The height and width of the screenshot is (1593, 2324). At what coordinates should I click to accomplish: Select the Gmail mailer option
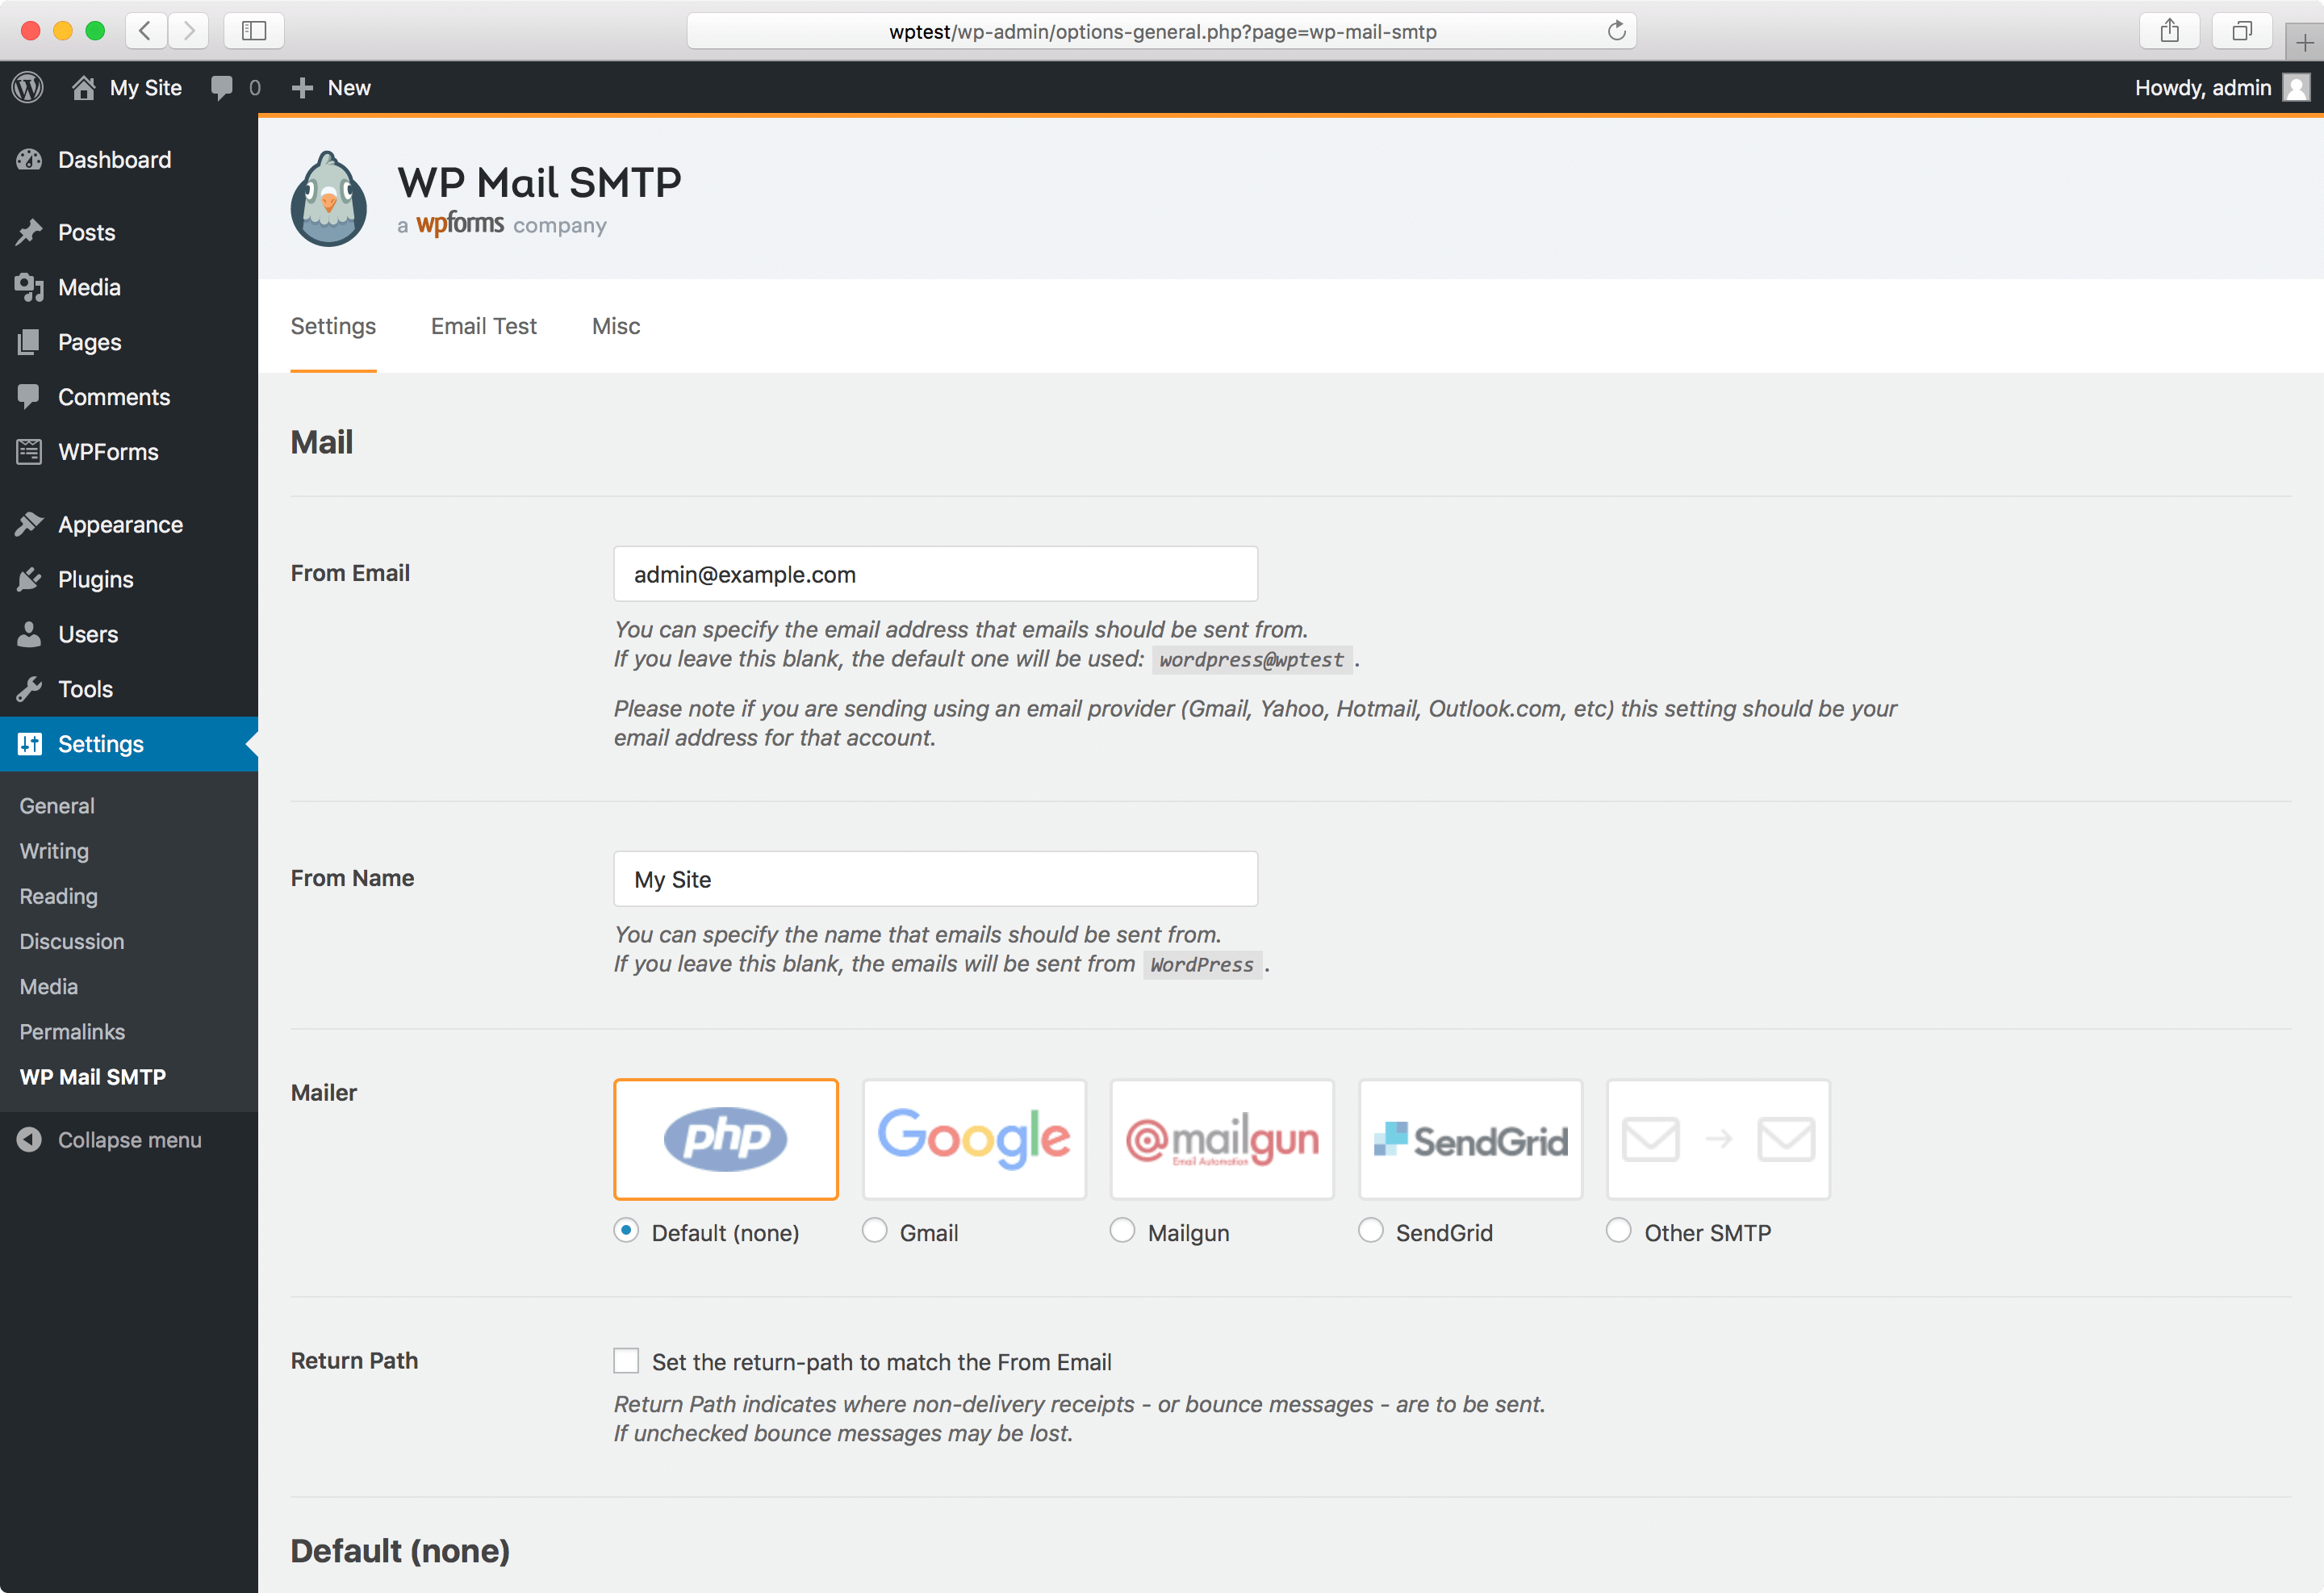(x=878, y=1231)
